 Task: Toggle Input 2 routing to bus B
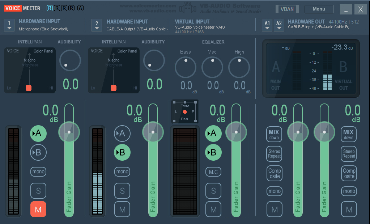point(122,152)
